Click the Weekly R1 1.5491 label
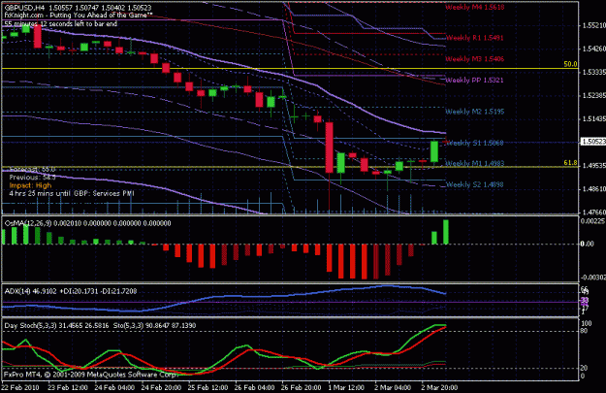This screenshot has width=606, height=393. [x=474, y=38]
